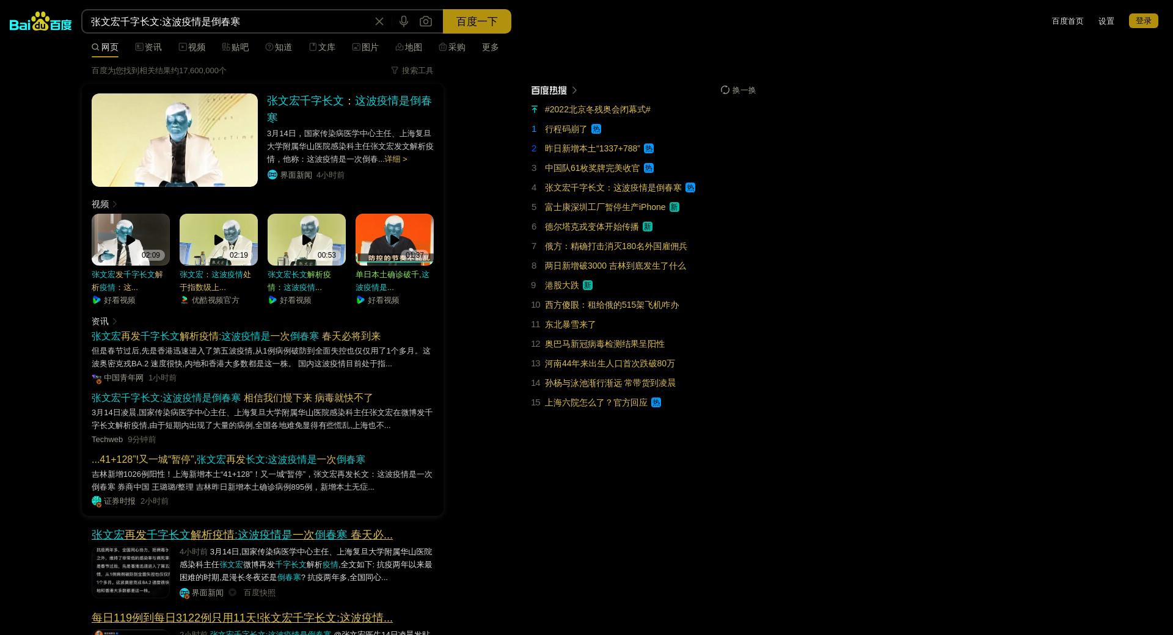Click the 新 badge beside 富士康深圳工厂暂停生产iPhone

click(x=674, y=207)
